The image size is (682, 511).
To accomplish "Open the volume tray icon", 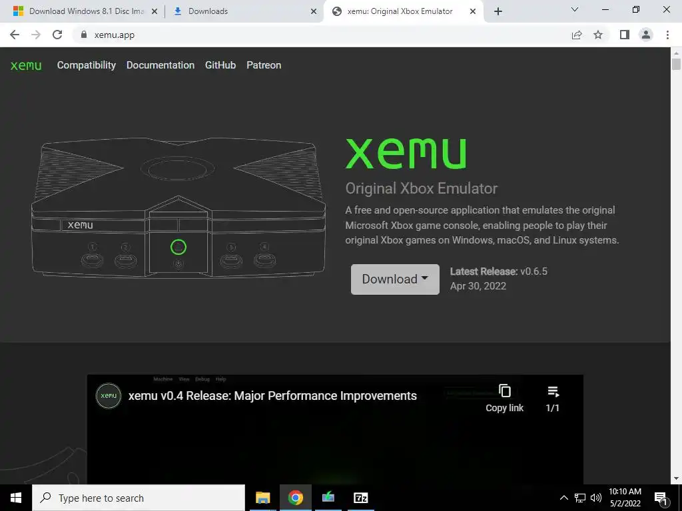I will coord(595,498).
